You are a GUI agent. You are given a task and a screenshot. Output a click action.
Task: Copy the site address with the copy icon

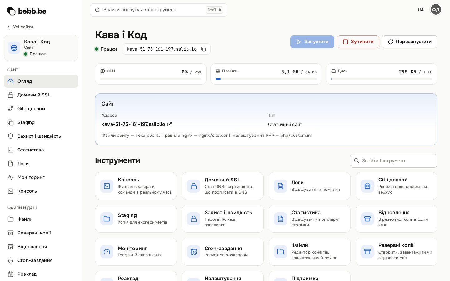coord(203,49)
